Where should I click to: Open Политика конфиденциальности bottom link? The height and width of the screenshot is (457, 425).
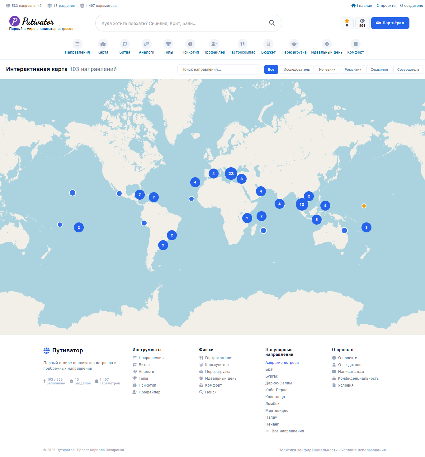click(x=308, y=450)
